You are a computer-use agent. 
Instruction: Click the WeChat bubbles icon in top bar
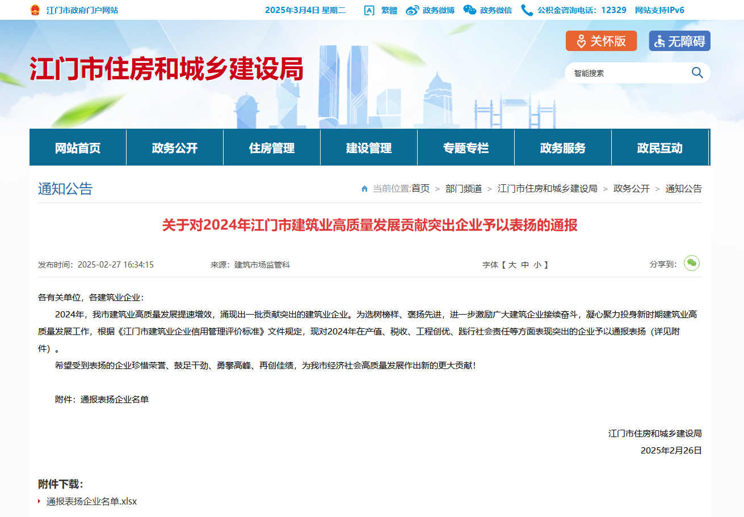coord(469,10)
